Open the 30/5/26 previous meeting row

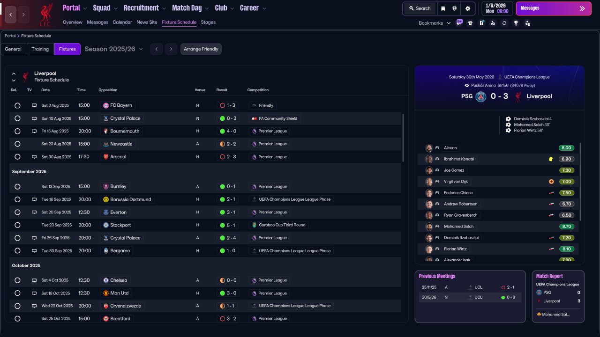tap(470, 297)
